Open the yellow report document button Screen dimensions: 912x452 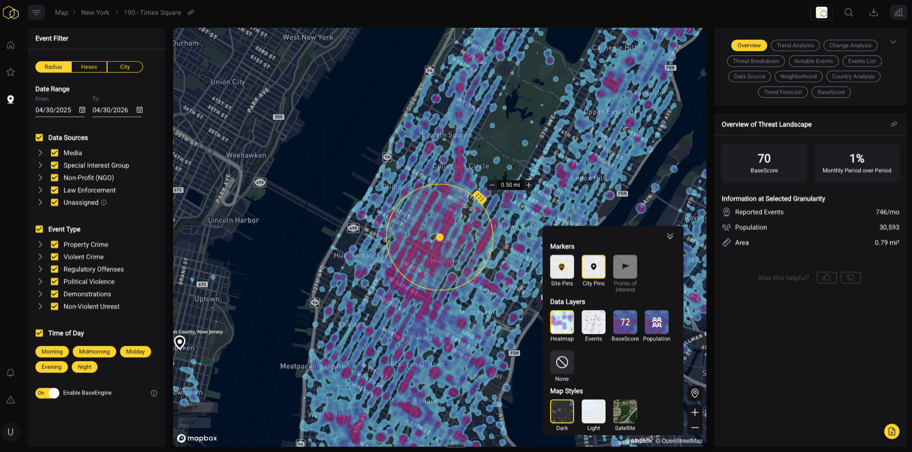tap(892, 432)
